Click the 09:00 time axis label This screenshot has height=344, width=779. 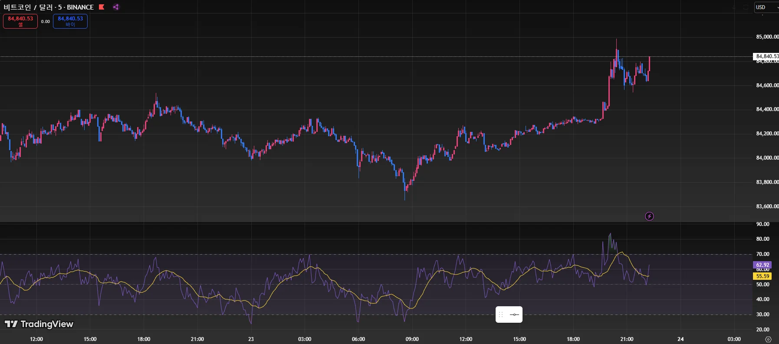pyautogui.click(x=412, y=339)
